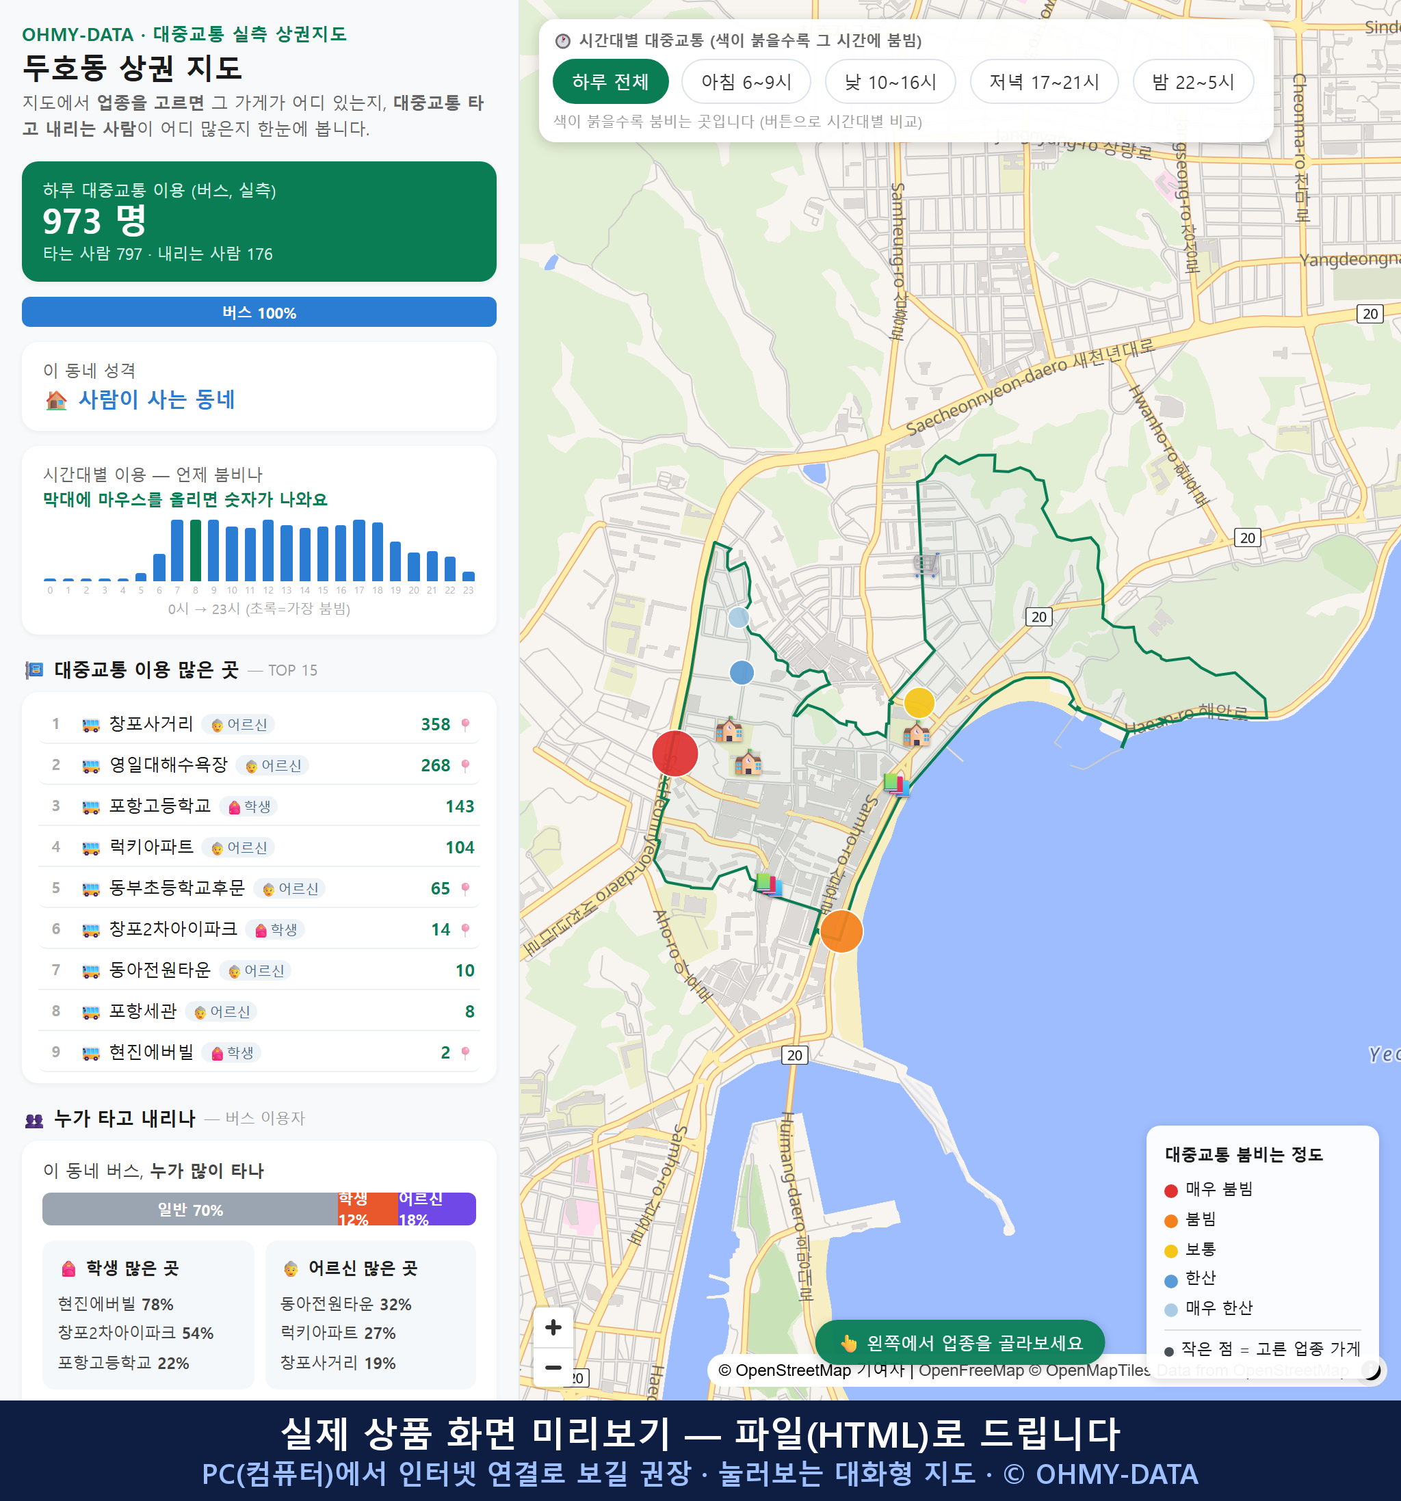
Task: Click the bus icon in 포항세관 row
Action: [90, 1012]
